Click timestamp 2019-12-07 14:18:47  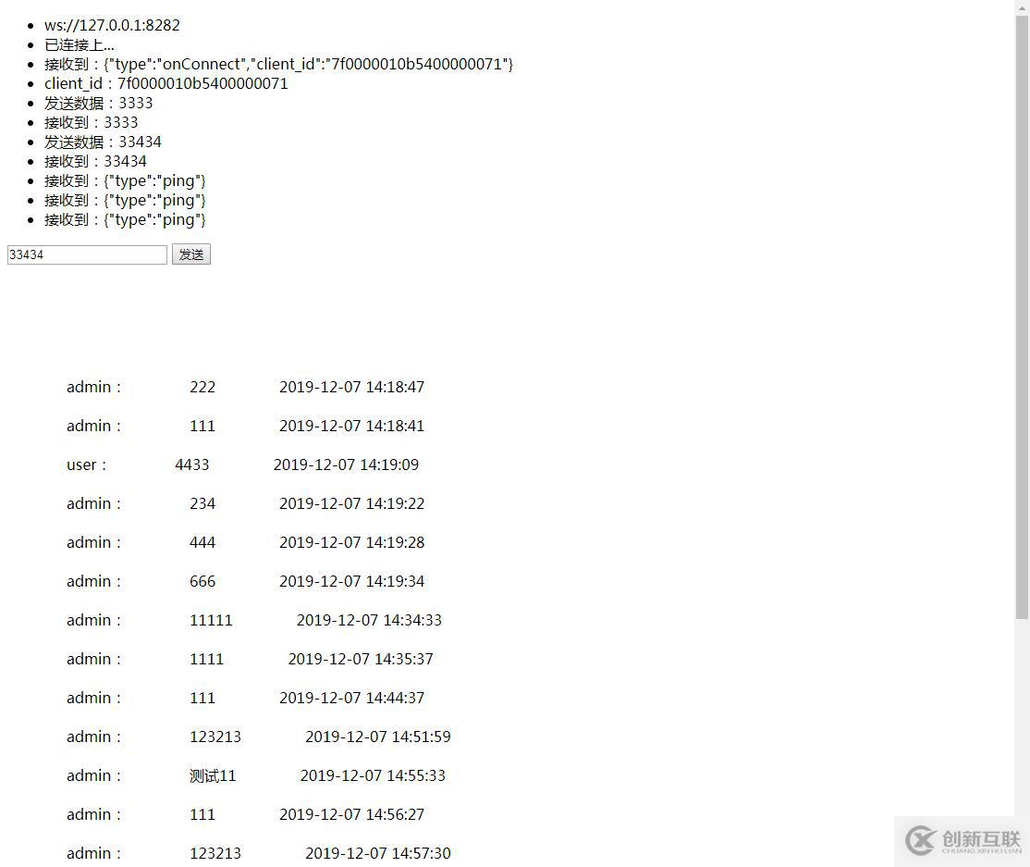pos(352,387)
